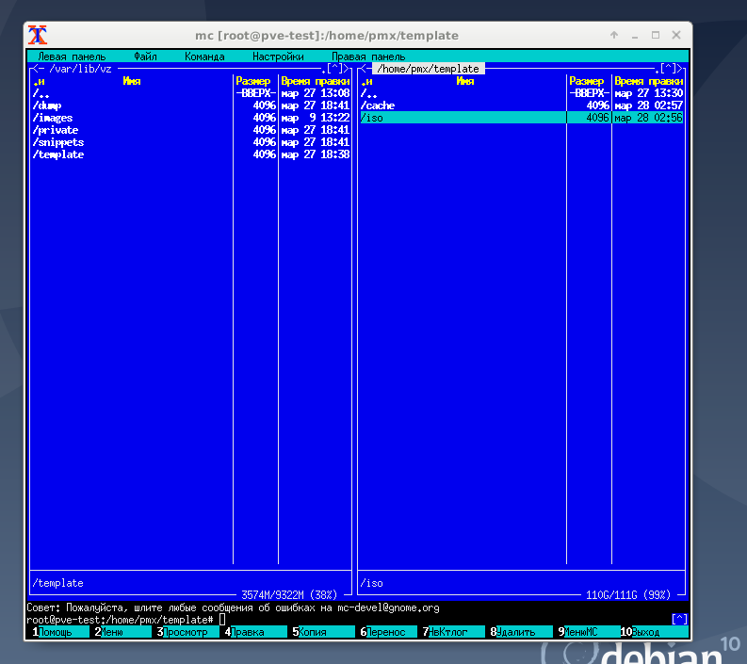Click the [^] indicator beside command line

(x=679, y=619)
